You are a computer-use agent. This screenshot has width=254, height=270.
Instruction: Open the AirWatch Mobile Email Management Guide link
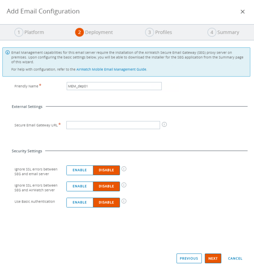click(x=112, y=70)
